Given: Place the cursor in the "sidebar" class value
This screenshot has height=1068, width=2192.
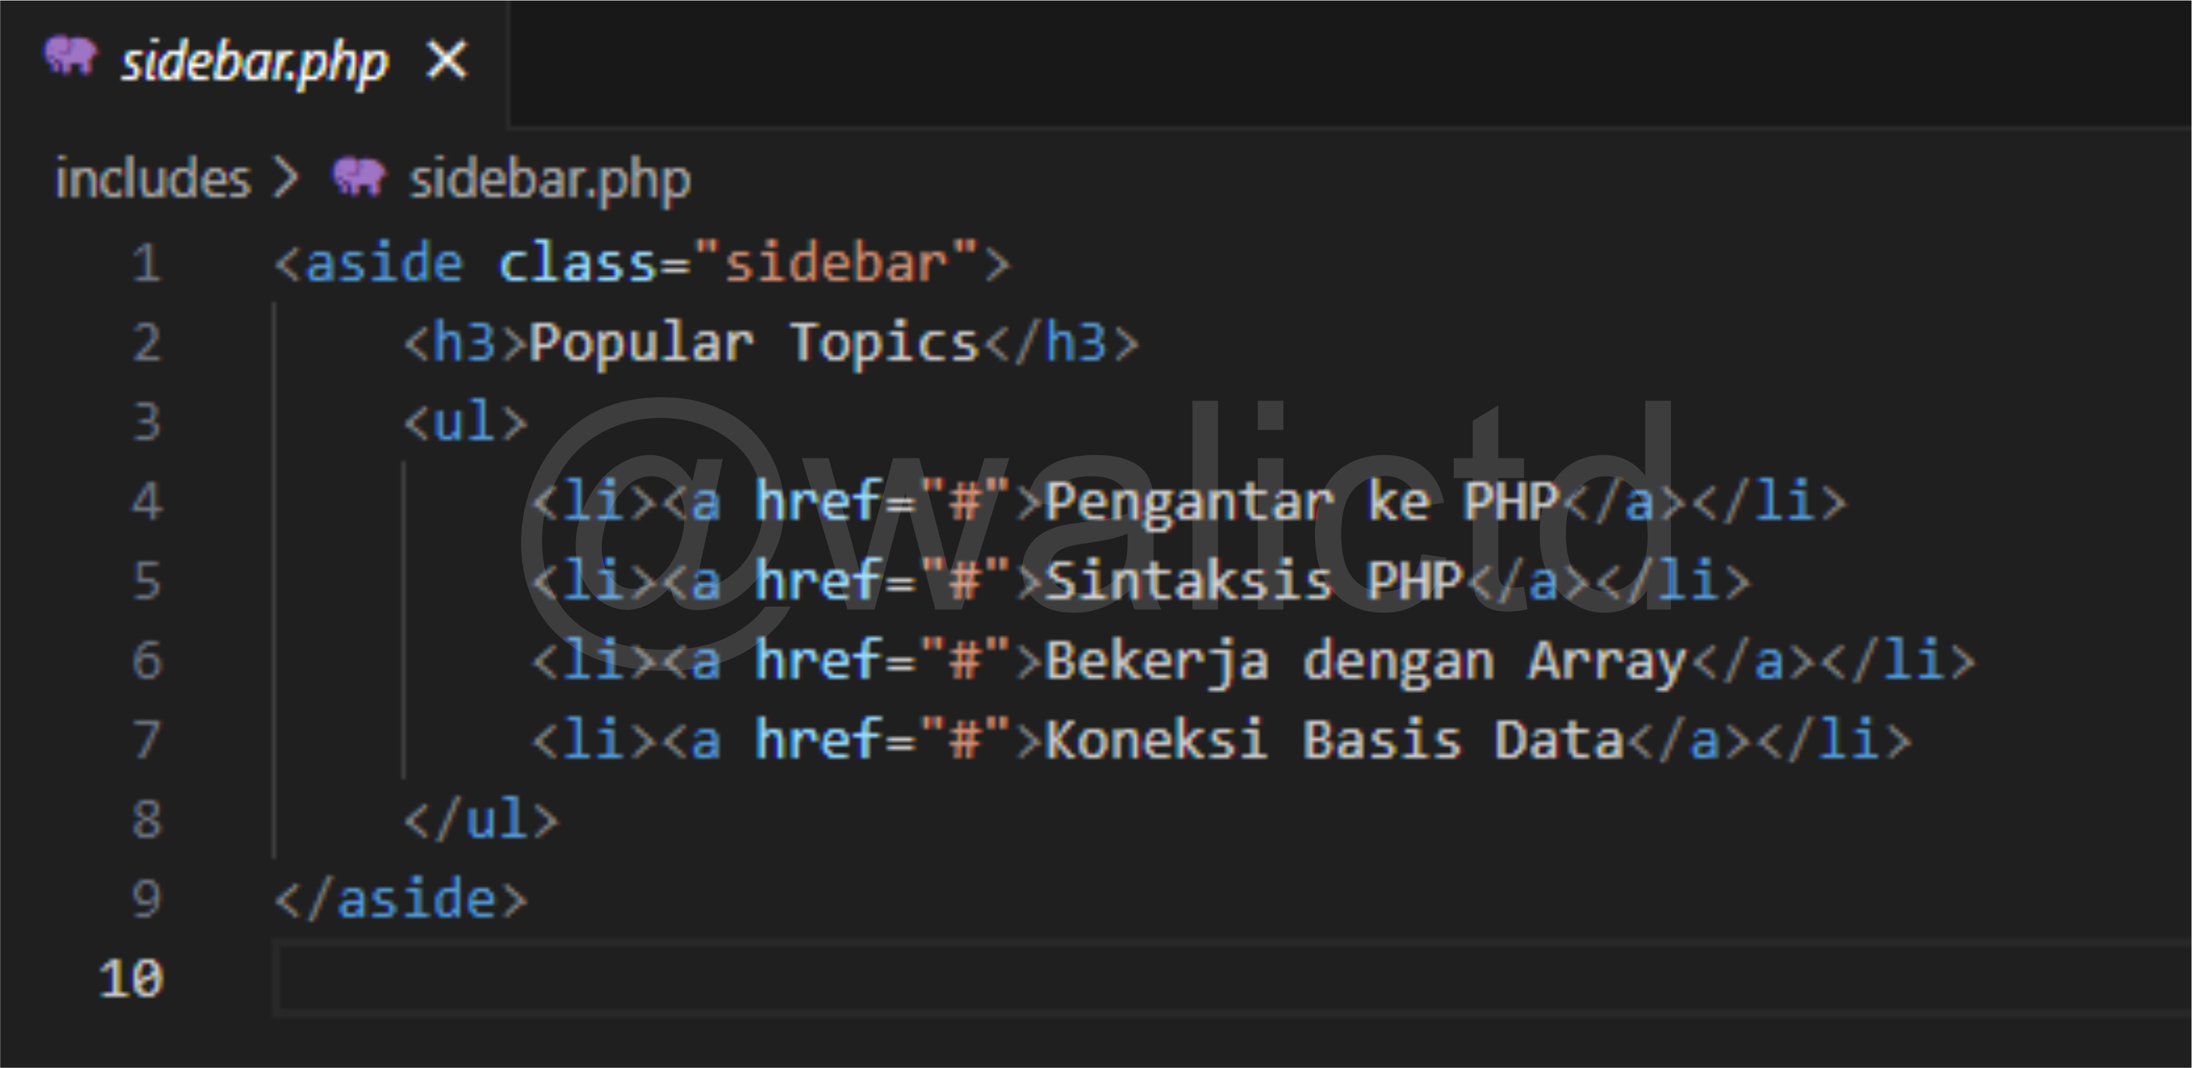Looking at the screenshot, I should click(835, 263).
